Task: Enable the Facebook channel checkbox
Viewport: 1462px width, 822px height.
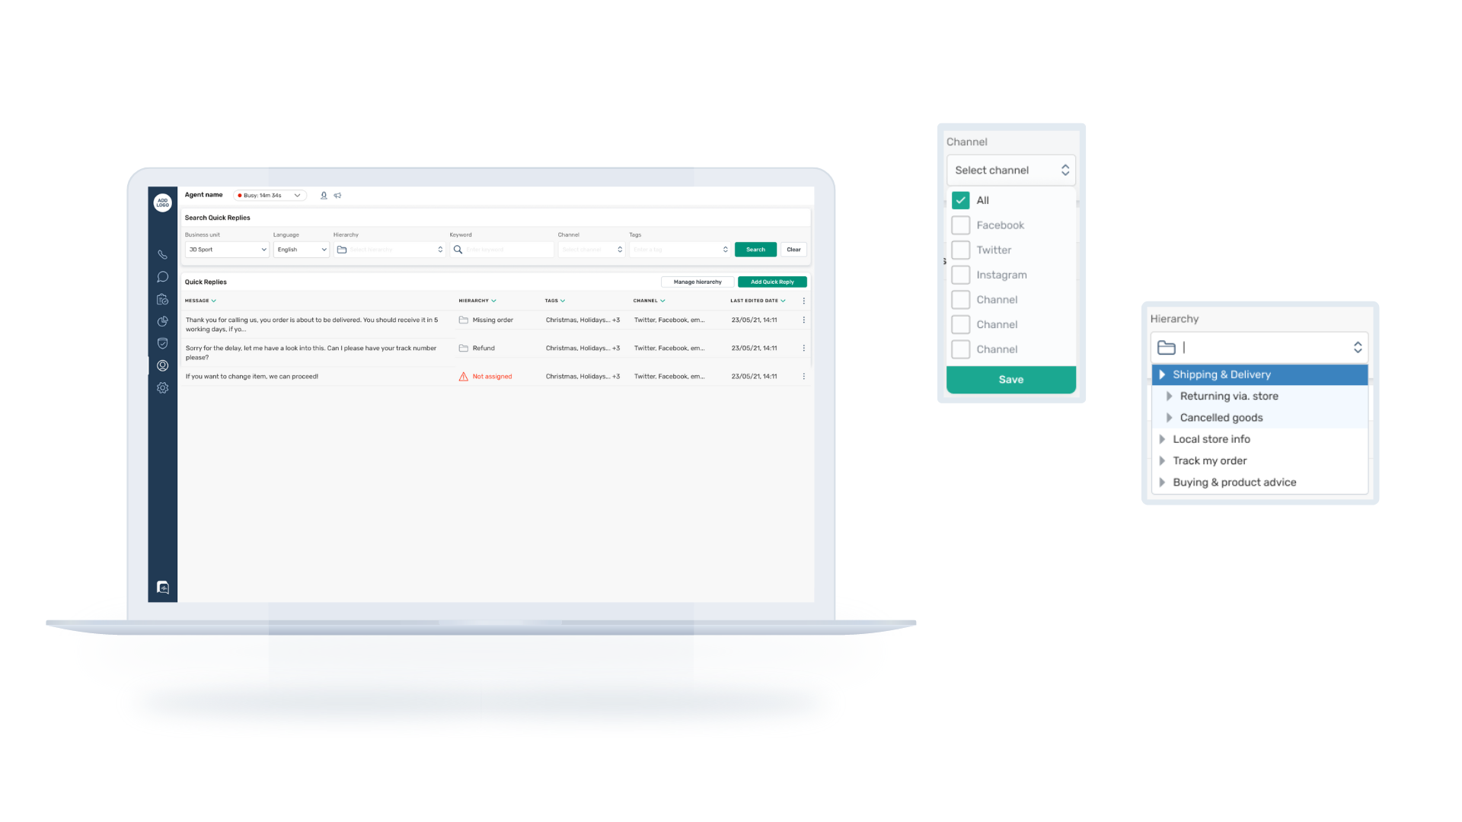Action: click(x=960, y=225)
